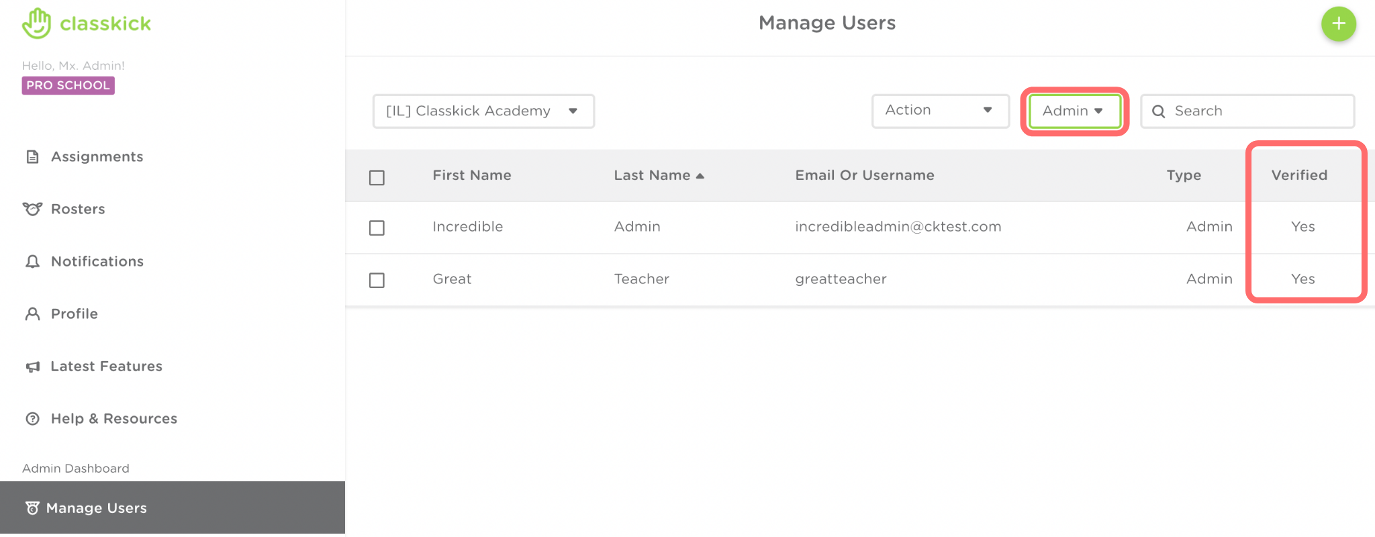
Task: Click the Profile person icon
Action: [x=32, y=314]
